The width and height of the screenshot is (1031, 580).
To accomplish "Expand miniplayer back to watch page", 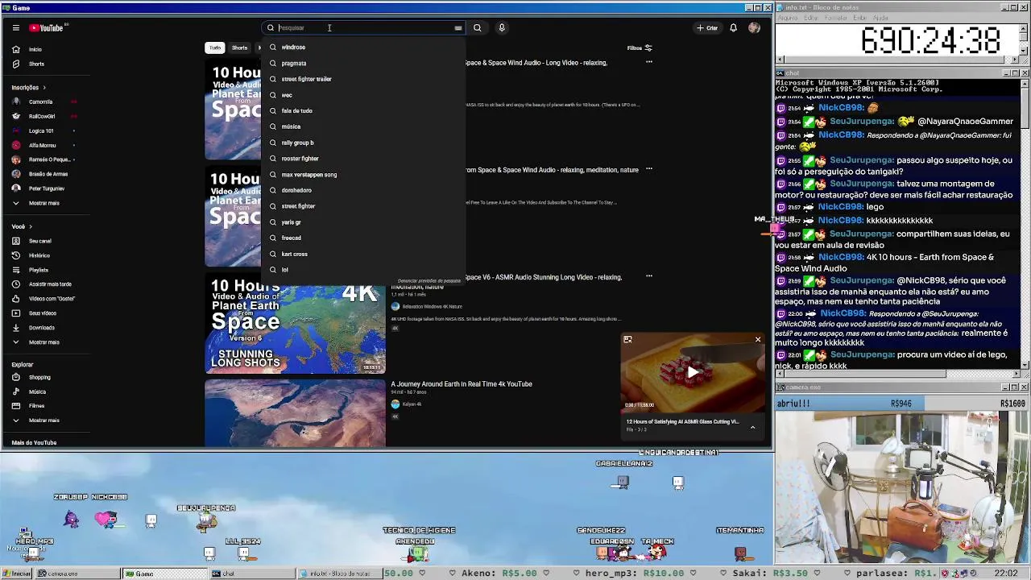I will tap(627, 340).
